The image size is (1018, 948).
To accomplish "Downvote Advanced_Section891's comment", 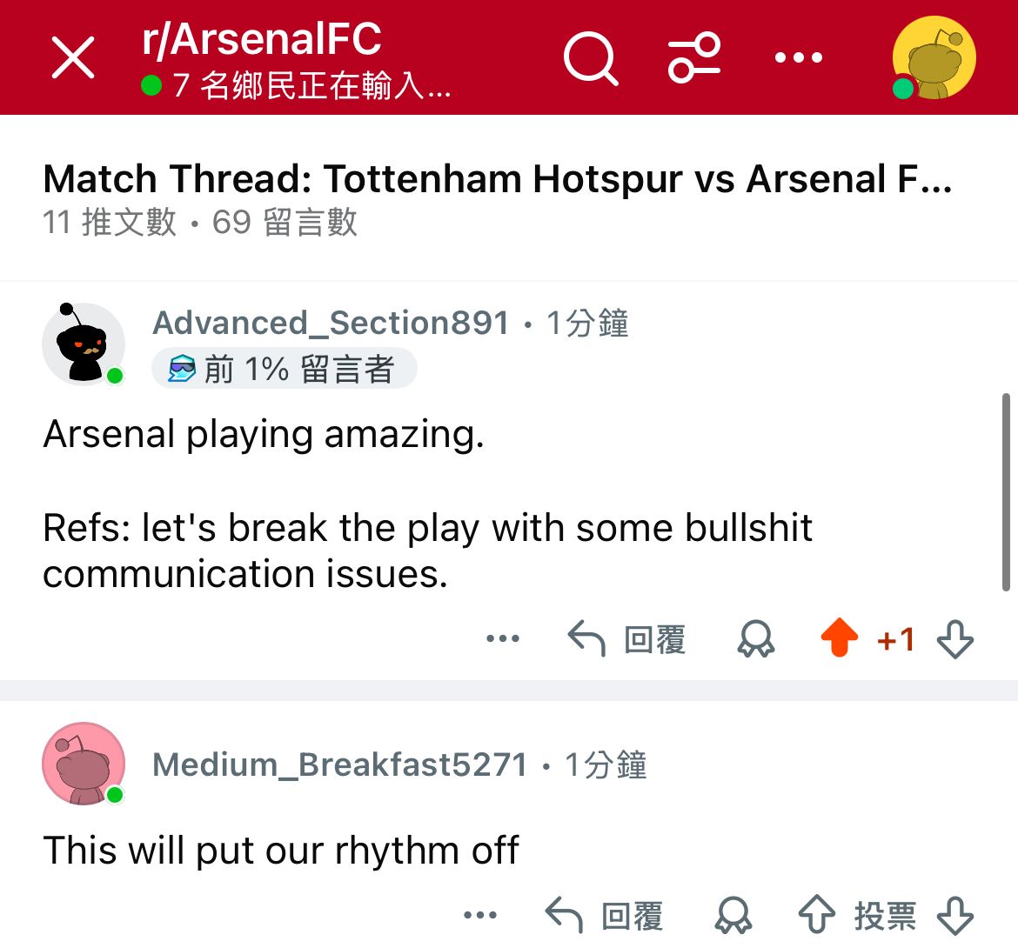I will (954, 640).
